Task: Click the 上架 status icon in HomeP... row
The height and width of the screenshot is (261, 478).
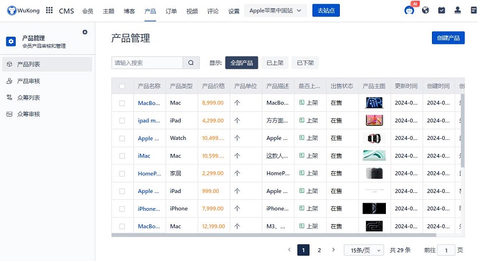Action: 302,173
